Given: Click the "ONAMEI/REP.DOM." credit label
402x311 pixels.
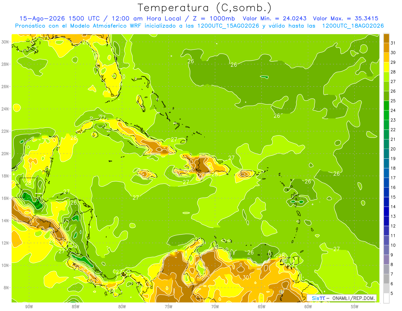Looking at the screenshot, I should click(354, 298).
